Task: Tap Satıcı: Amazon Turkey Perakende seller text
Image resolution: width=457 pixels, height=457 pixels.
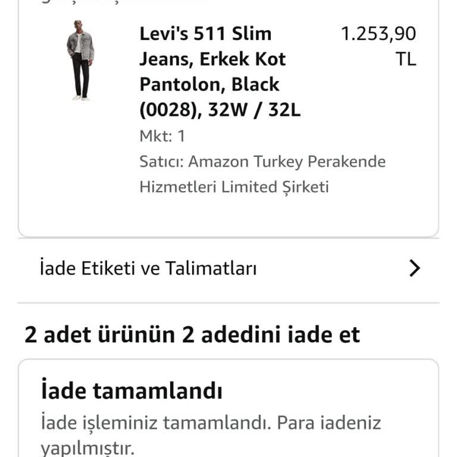Action: (x=262, y=162)
